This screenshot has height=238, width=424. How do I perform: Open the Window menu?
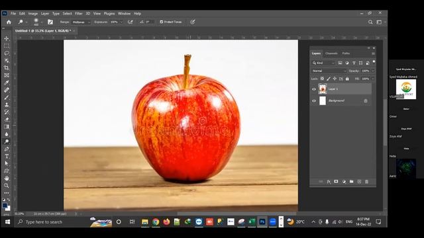[124, 13]
